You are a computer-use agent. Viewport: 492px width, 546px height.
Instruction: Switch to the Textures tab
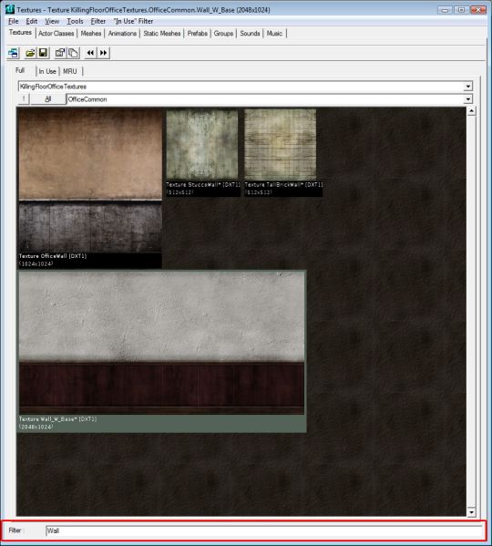tap(20, 33)
